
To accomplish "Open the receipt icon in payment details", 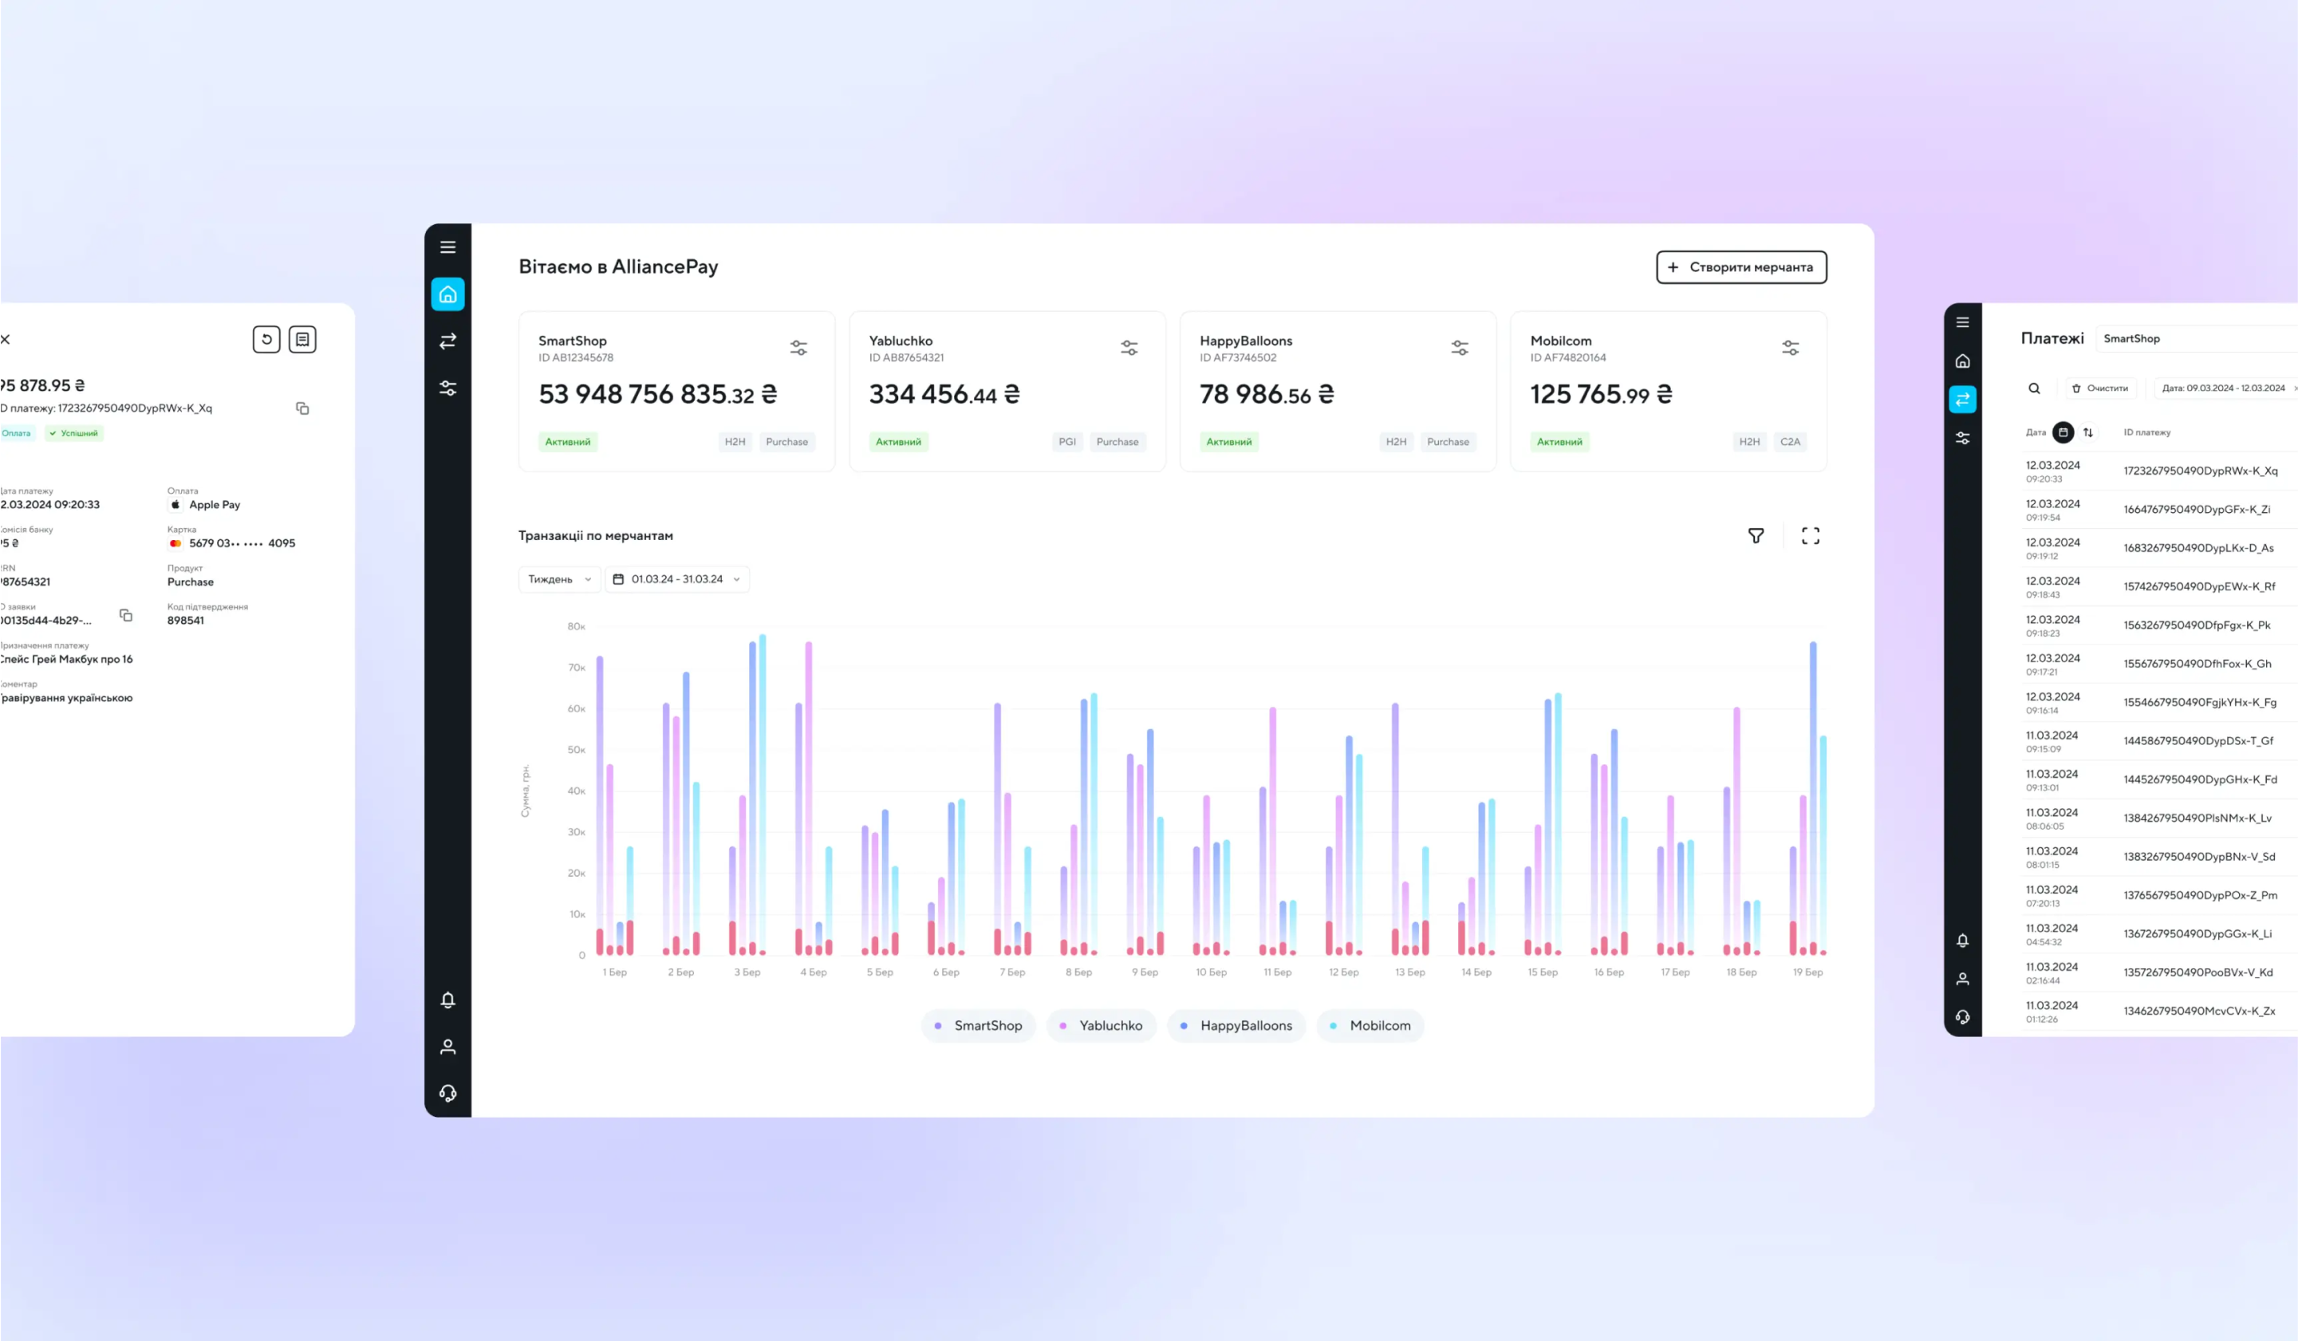I will 303,339.
